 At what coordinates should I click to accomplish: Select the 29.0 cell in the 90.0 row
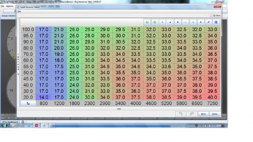tap(89, 42)
